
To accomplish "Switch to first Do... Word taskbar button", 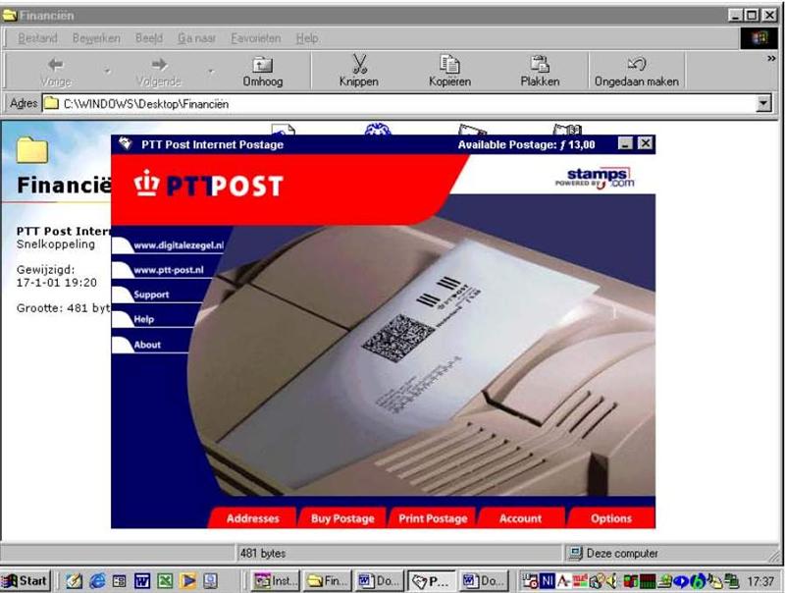I will tap(380, 581).
